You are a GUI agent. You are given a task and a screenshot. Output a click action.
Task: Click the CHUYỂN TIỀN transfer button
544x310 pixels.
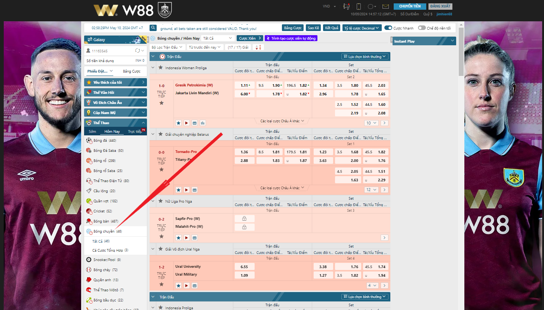point(410,6)
